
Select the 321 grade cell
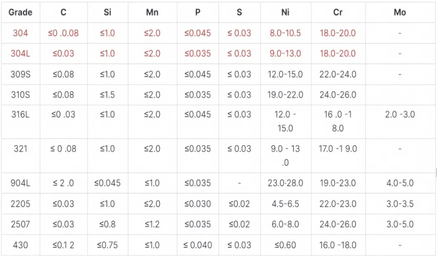(20, 148)
